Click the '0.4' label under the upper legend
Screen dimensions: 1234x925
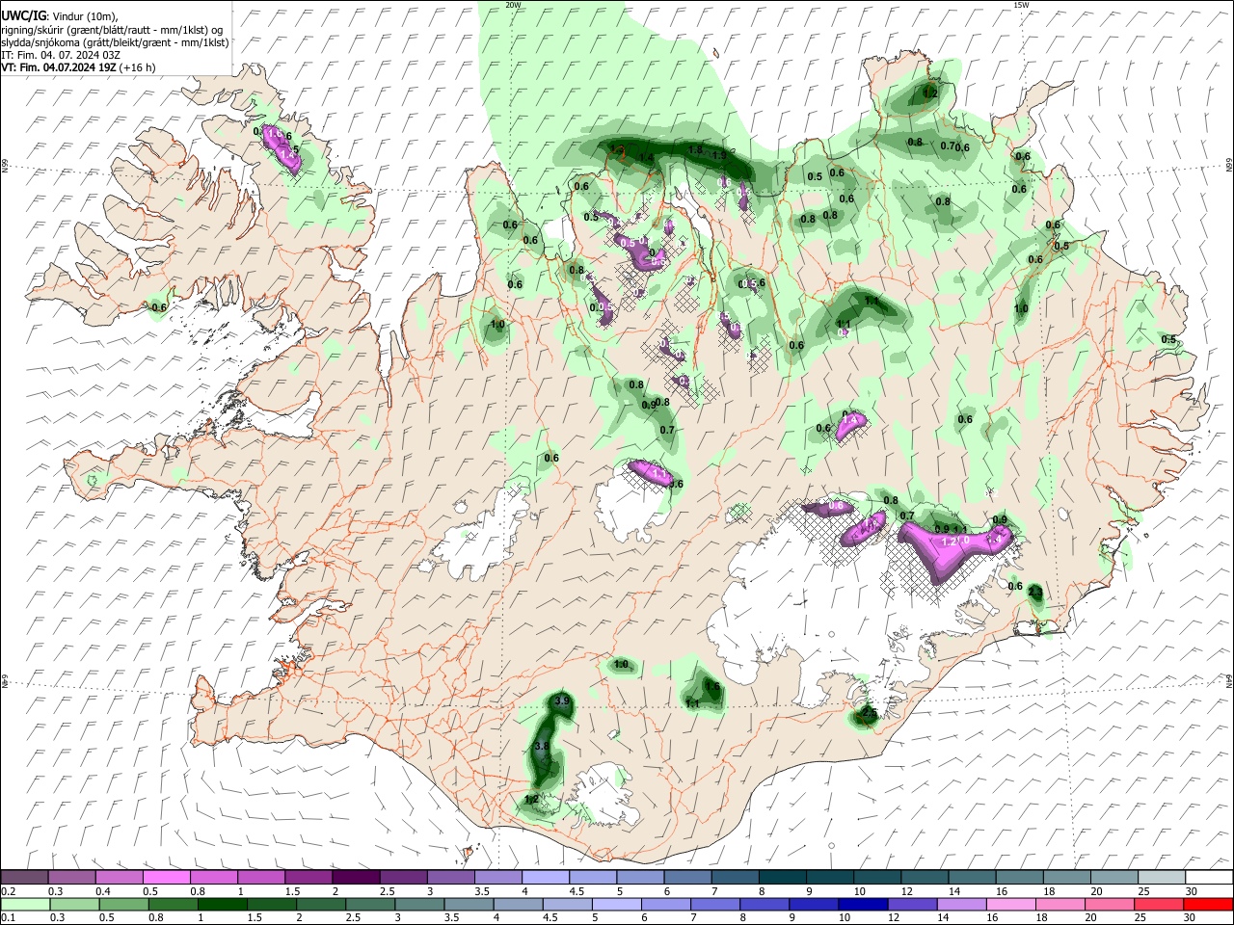(x=103, y=891)
